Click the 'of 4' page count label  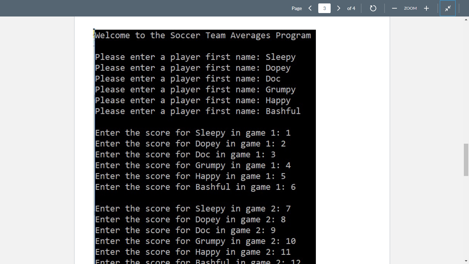[351, 8]
